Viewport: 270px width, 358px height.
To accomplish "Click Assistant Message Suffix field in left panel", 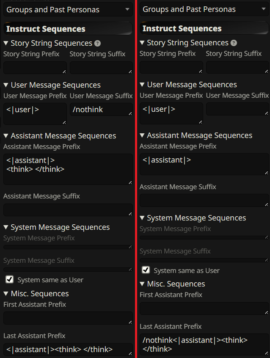I will point(68,210).
